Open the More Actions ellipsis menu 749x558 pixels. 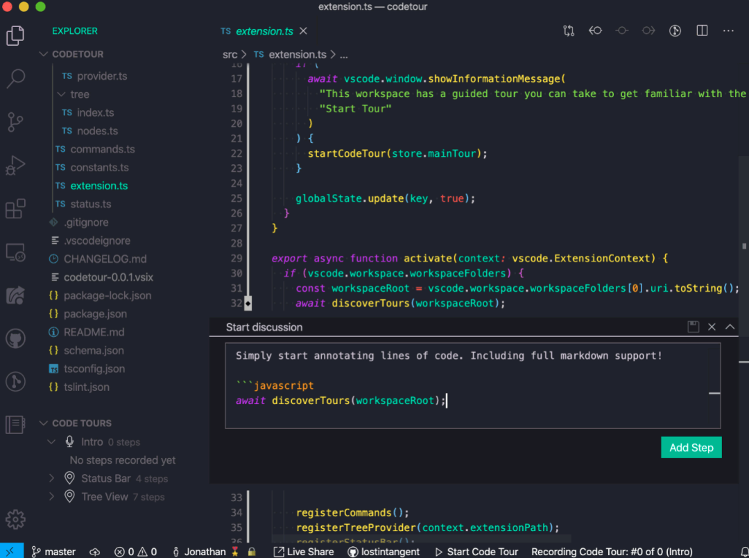click(x=728, y=31)
